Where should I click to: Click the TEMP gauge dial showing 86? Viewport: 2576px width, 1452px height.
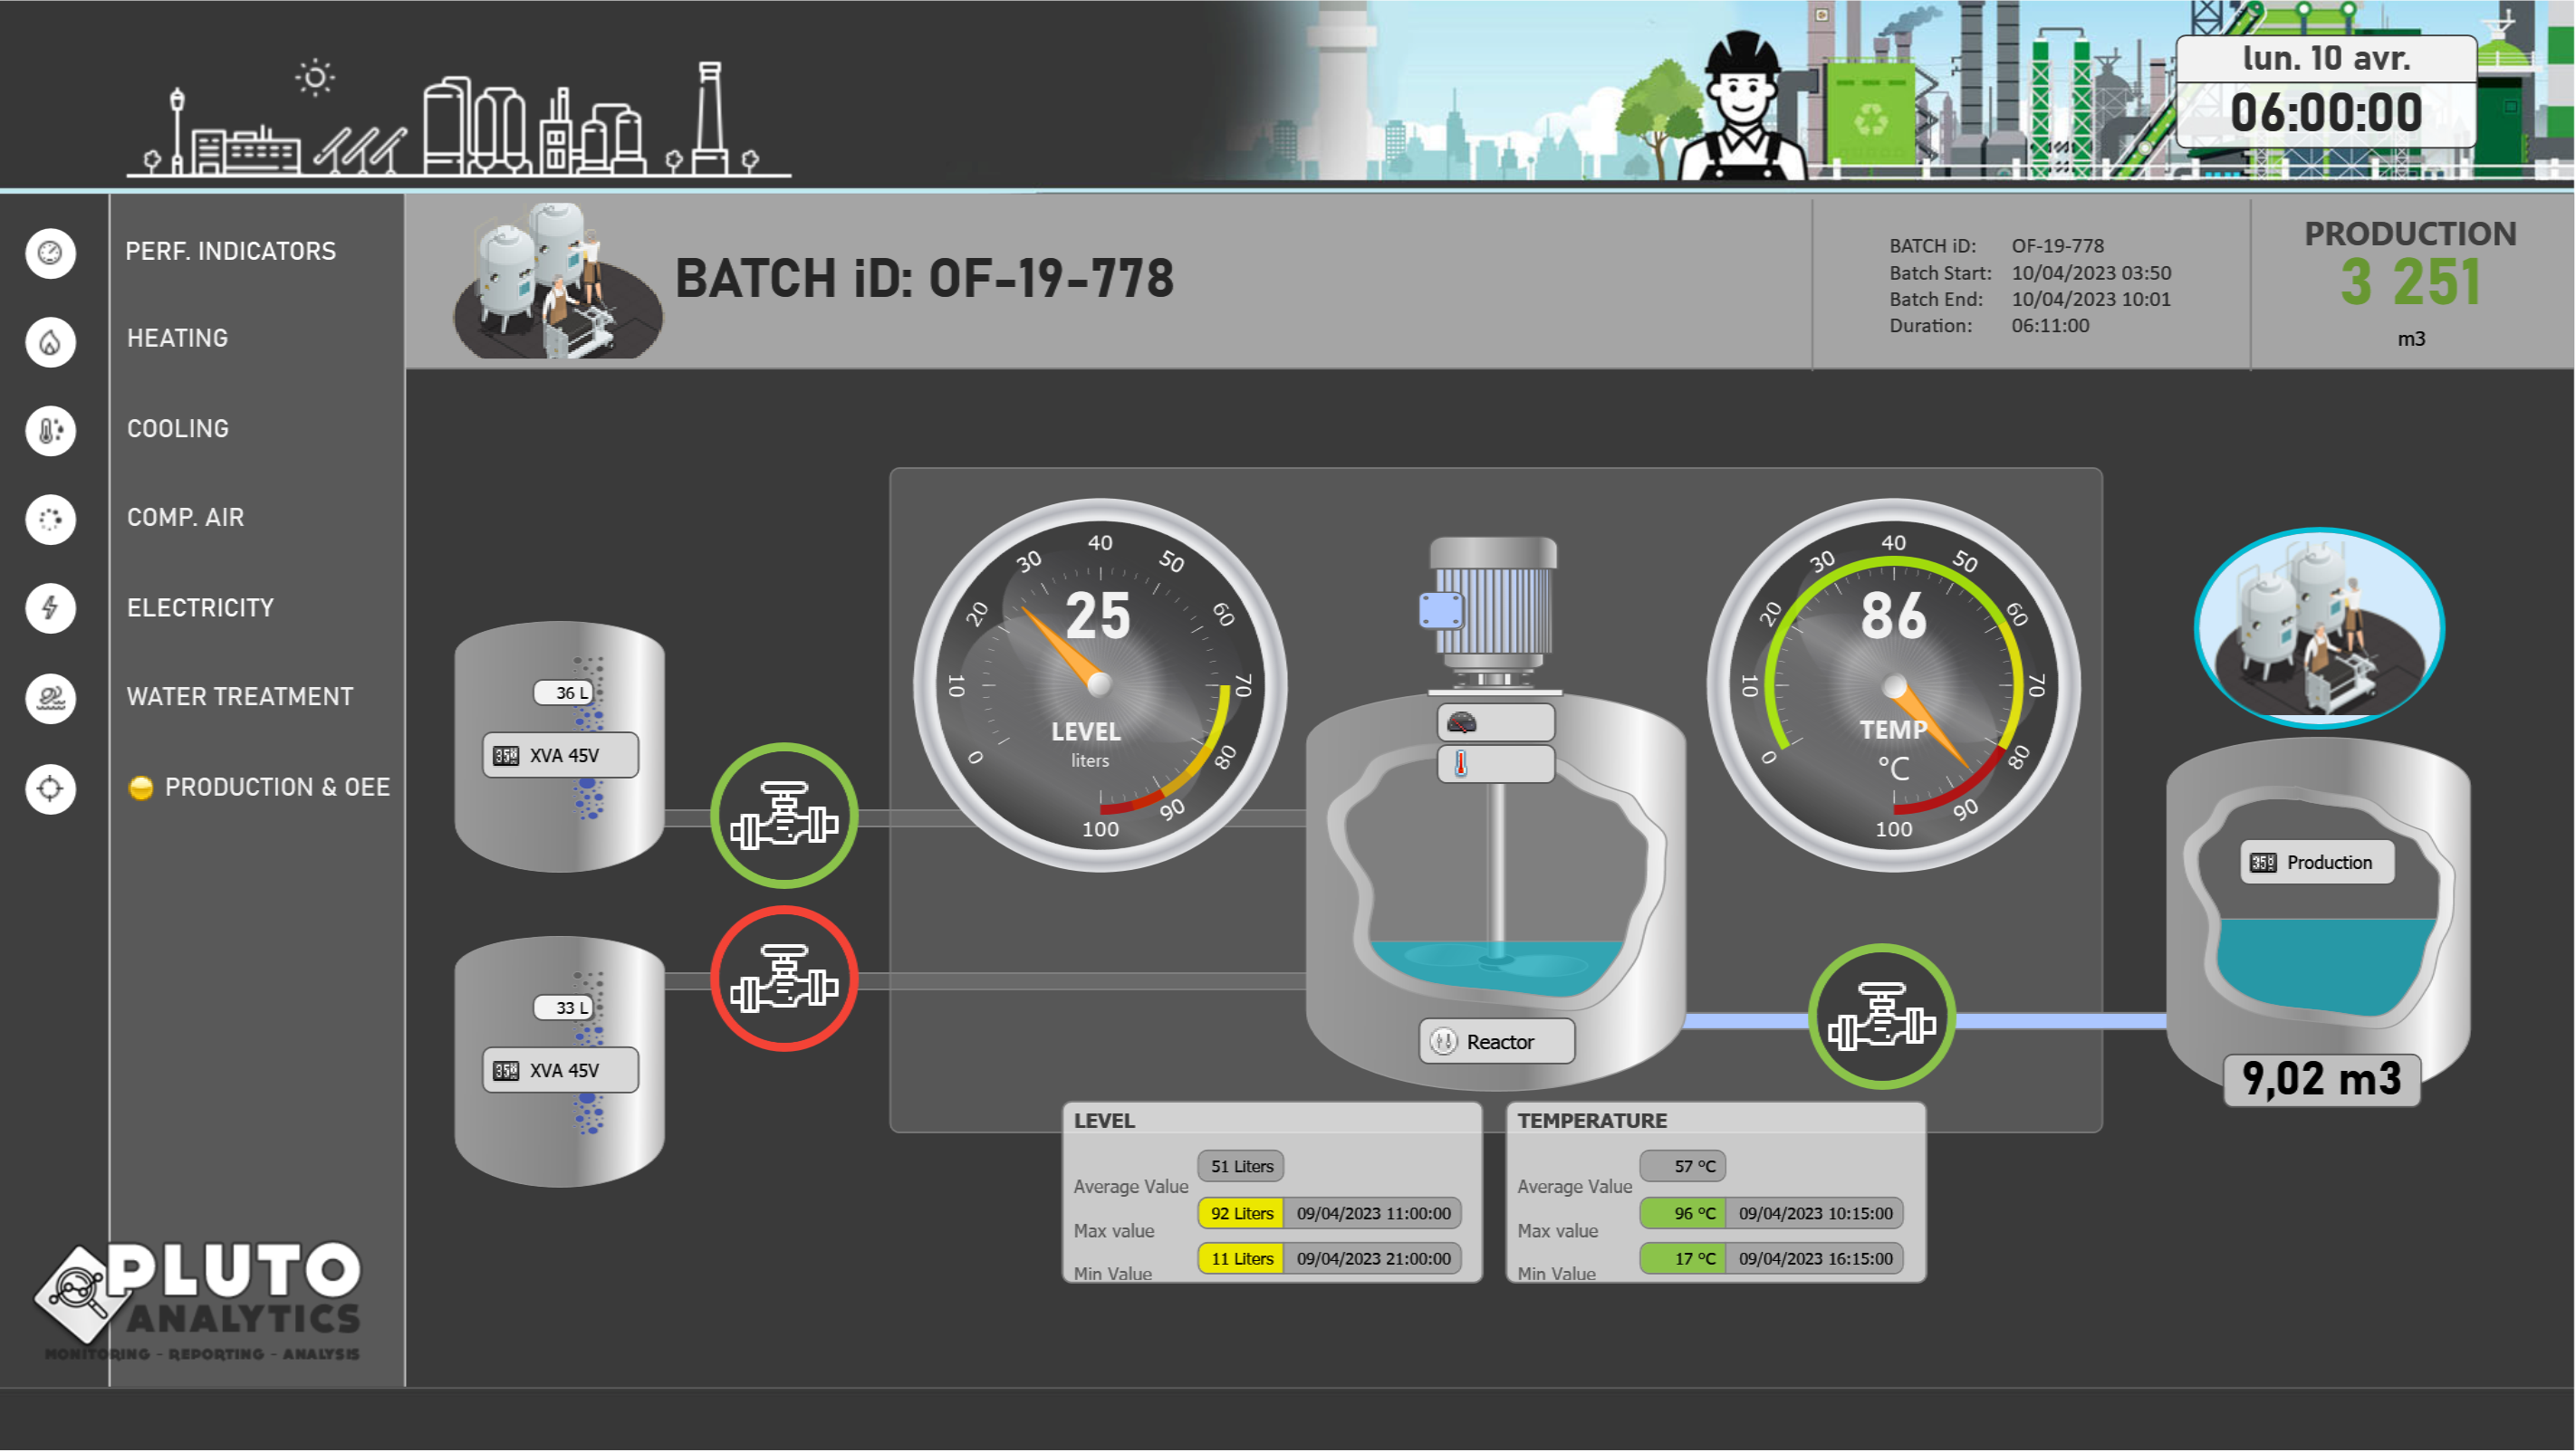tap(1893, 684)
